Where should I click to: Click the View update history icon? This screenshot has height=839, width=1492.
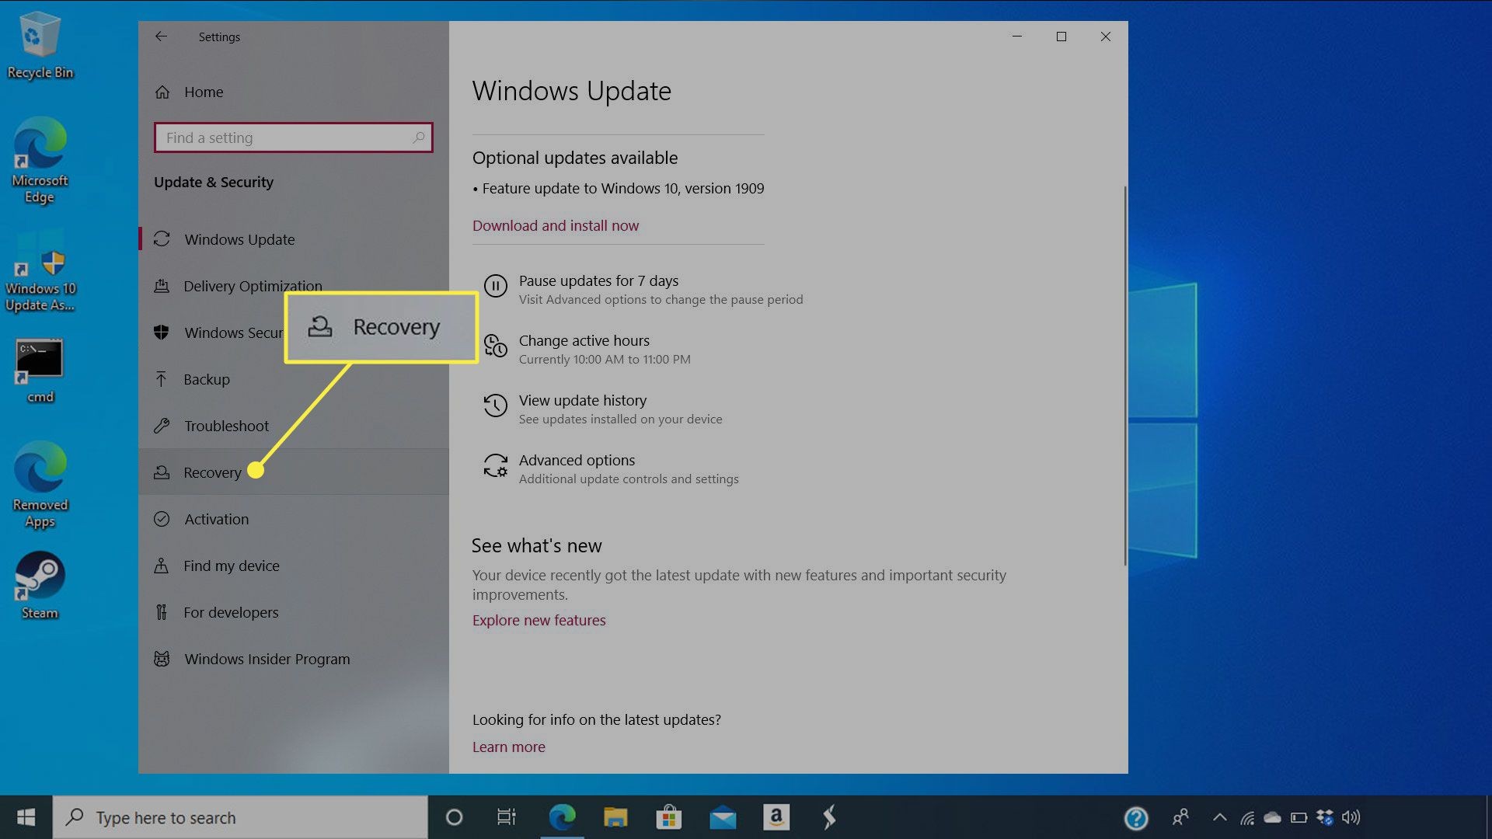[495, 406]
